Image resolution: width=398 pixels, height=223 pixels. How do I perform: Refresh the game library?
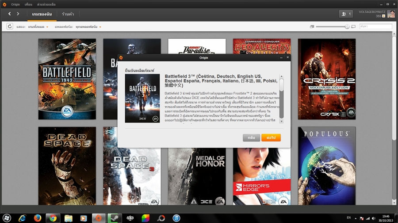click(10, 26)
